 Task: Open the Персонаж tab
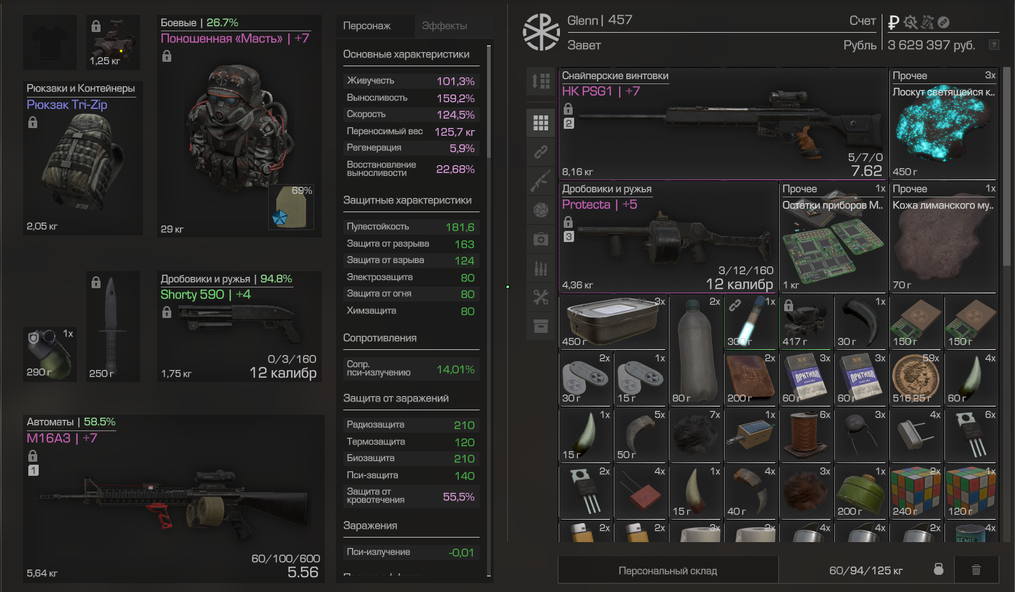366,26
